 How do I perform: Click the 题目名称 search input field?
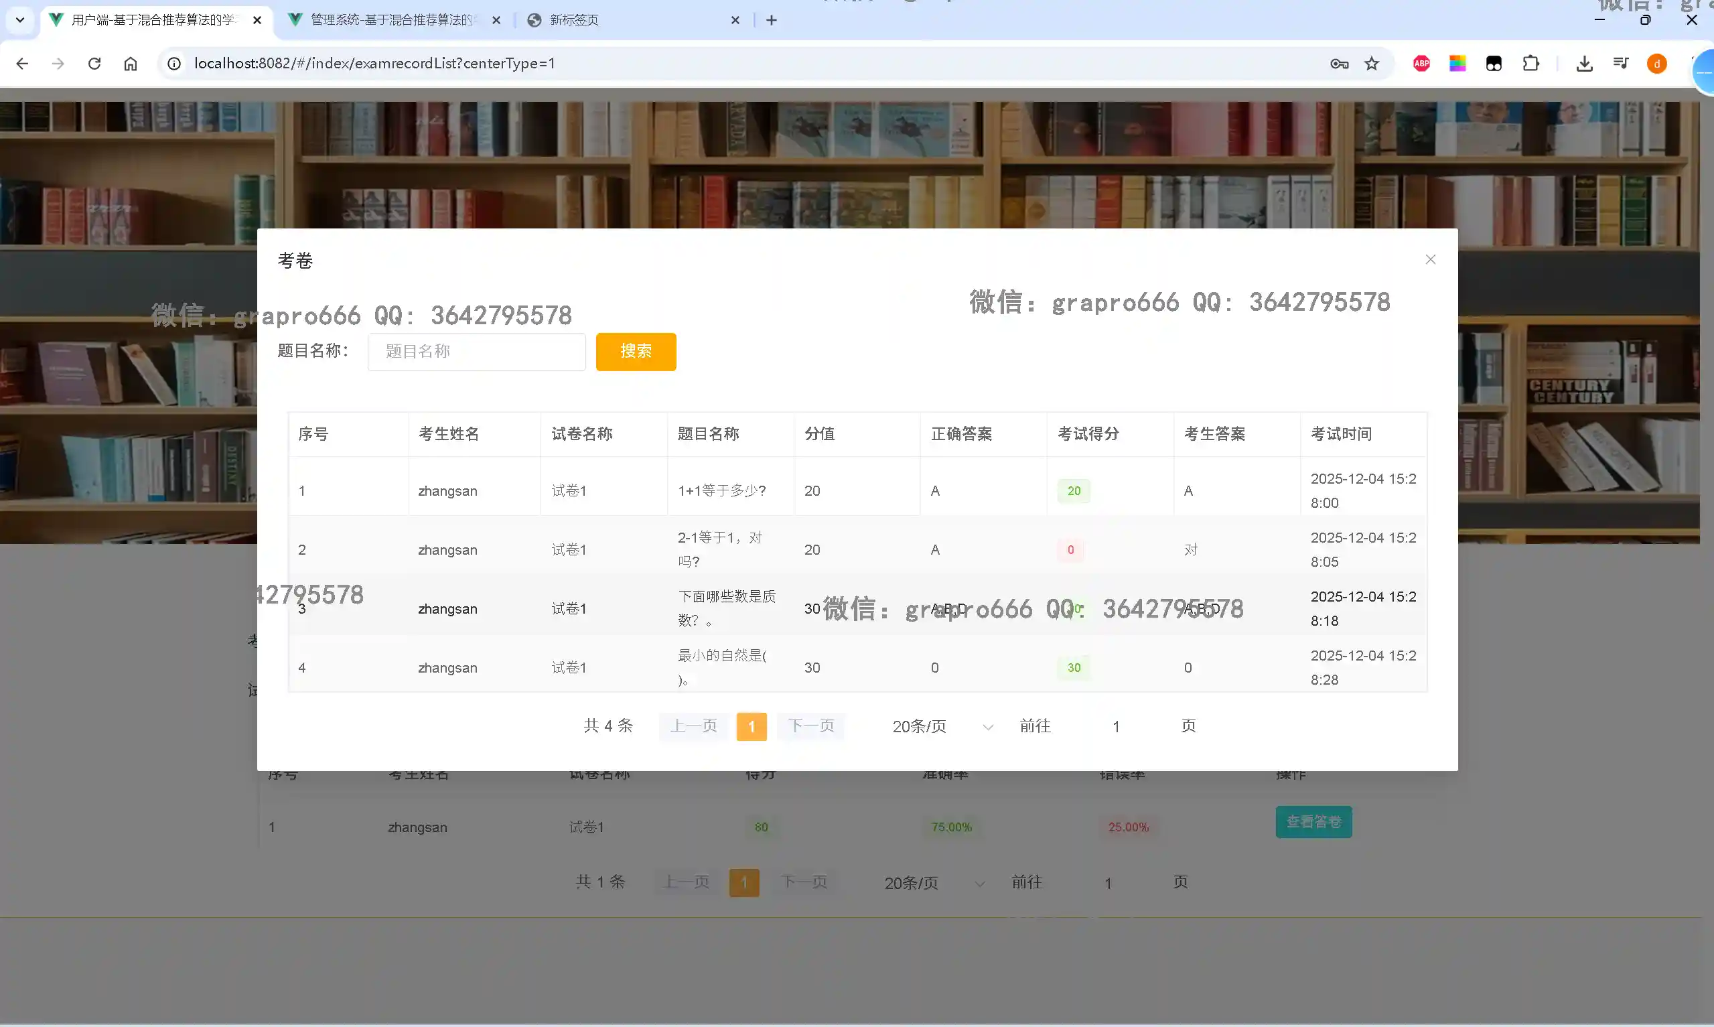point(476,352)
